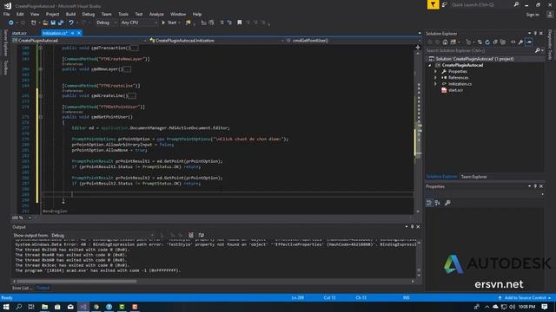The height and width of the screenshot is (312, 556).
Task: Toggle word wrap in Output panel
Action: click(x=201, y=235)
